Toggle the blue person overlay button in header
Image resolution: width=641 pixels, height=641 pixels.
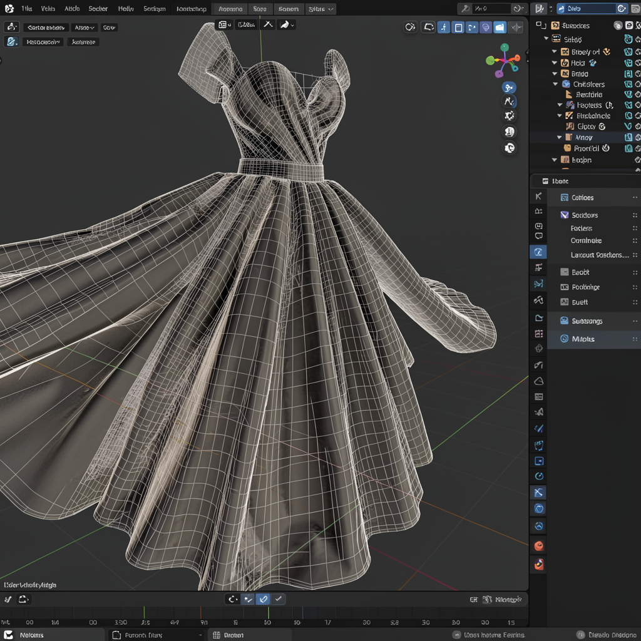pos(444,28)
